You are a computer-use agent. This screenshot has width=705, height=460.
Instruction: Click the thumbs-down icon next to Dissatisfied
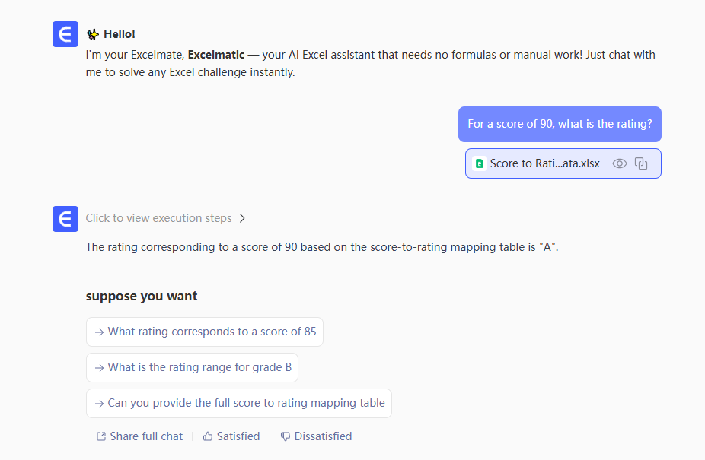pos(286,436)
